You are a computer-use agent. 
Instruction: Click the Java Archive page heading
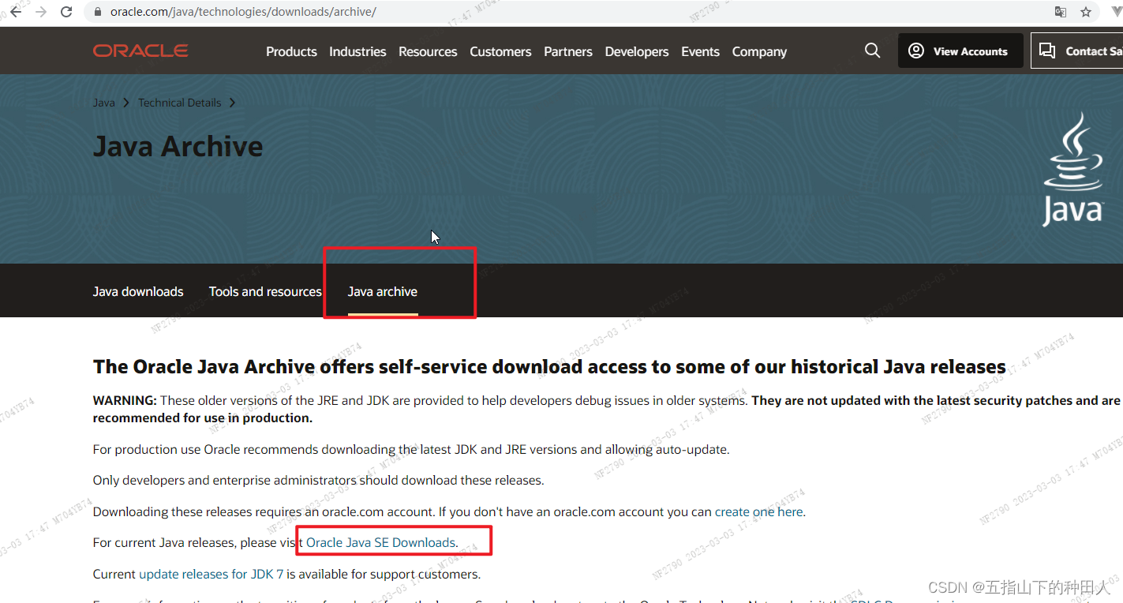click(x=178, y=147)
